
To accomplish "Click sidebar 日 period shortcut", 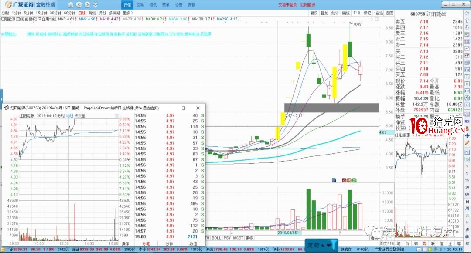I will click(x=467, y=202).
